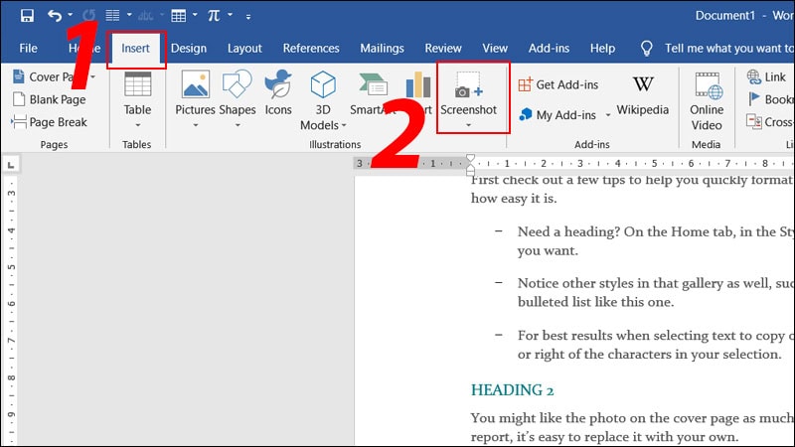Open the My Add-ins dropdown arrow
The width and height of the screenshot is (795, 447).
point(608,115)
